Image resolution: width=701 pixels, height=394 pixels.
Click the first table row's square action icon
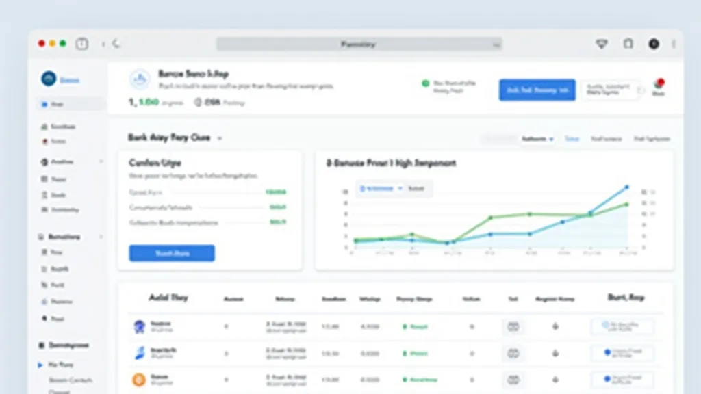click(x=513, y=327)
